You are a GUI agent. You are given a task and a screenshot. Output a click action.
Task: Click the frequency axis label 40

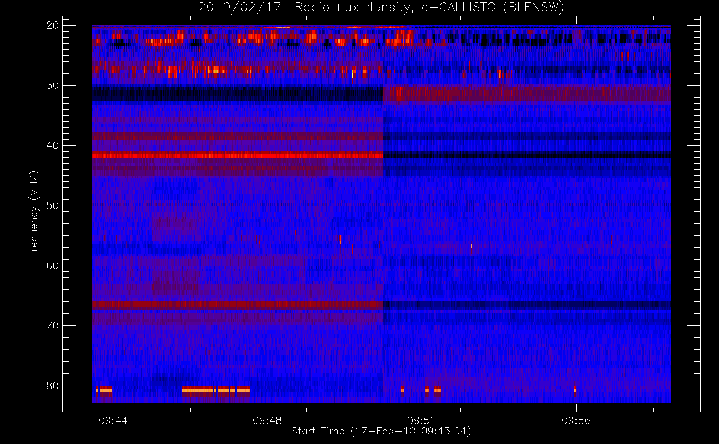pos(52,145)
